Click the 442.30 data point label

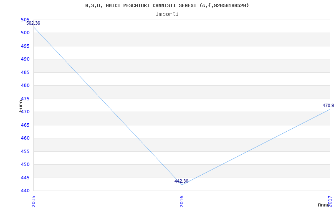click(181, 181)
